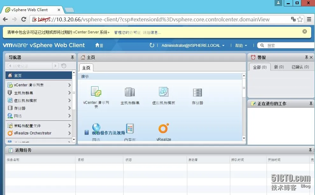Pin the 近期任务 panel

(x=310, y=150)
